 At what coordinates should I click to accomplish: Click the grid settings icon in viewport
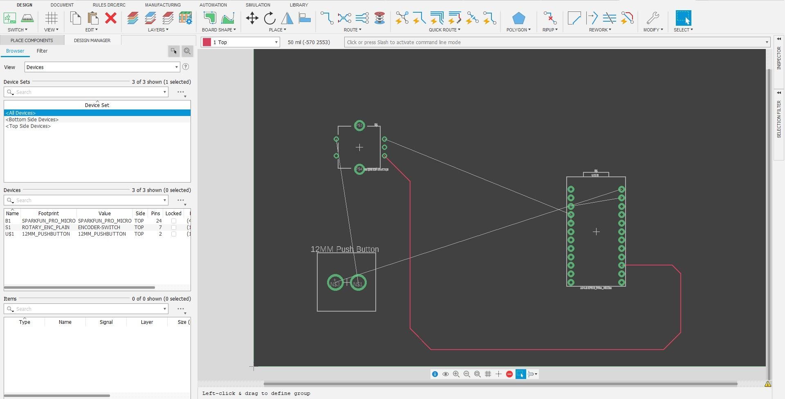pyautogui.click(x=488, y=374)
